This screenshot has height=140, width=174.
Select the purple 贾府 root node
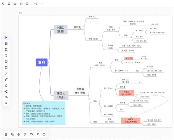[41, 62]
